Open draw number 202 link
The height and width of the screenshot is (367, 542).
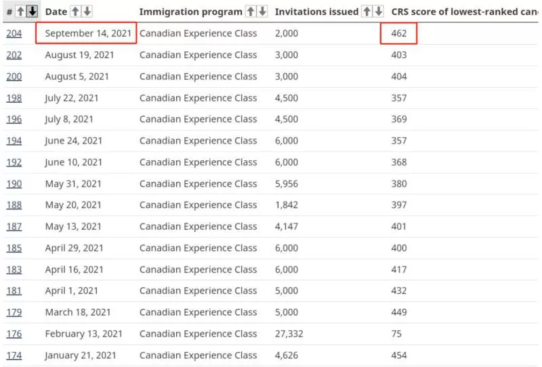coord(14,55)
